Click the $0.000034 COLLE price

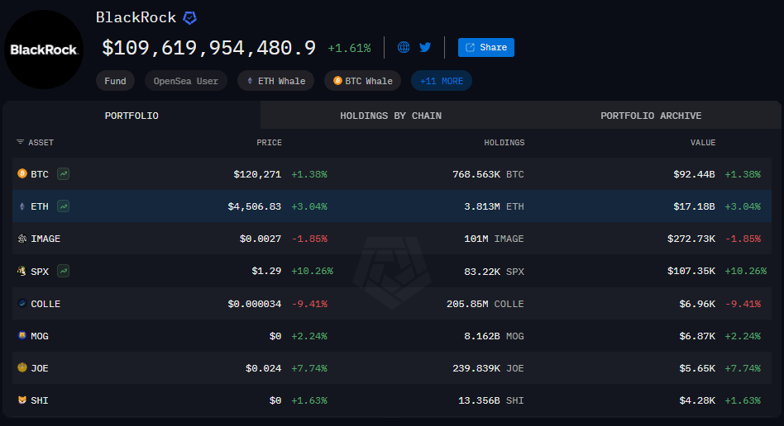(255, 304)
